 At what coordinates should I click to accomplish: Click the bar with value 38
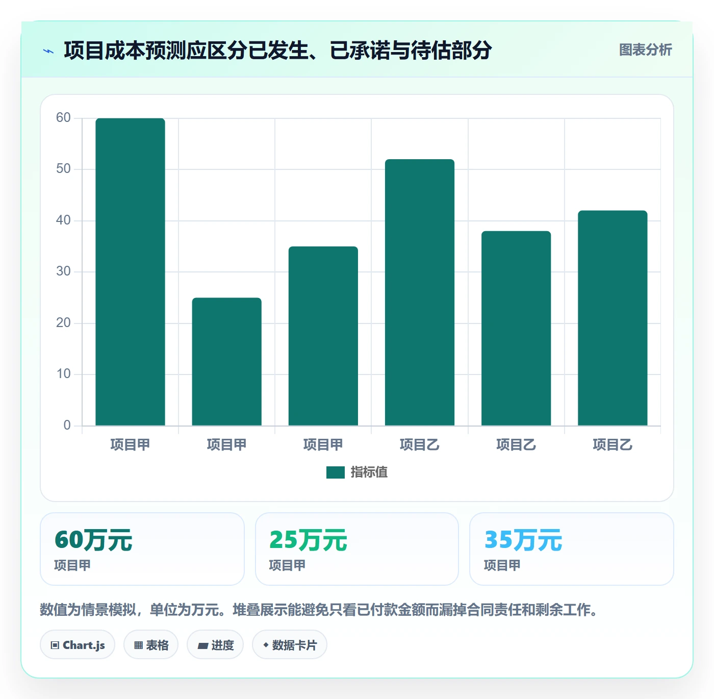(516, 329)
